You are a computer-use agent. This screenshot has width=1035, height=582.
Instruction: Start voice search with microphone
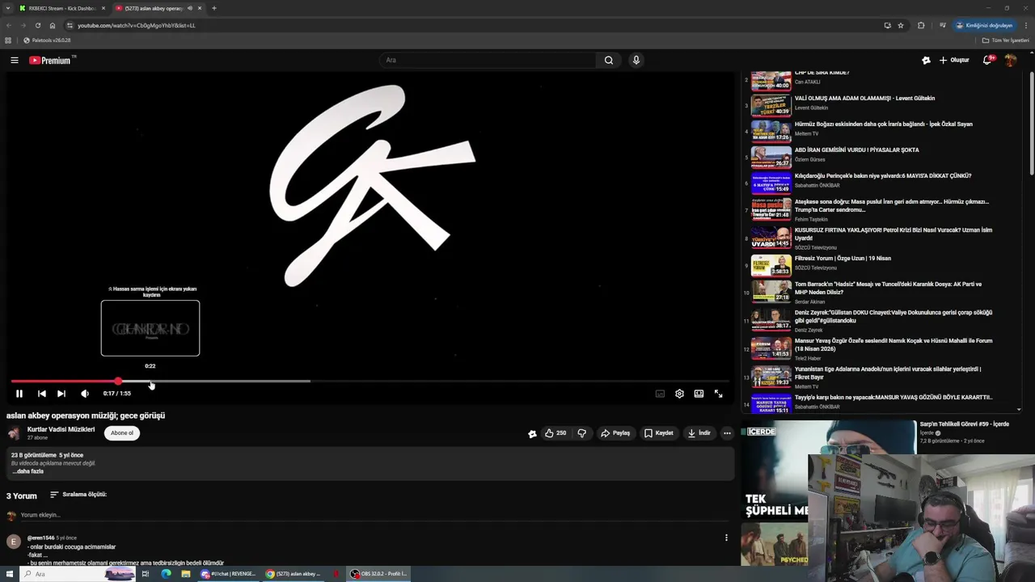(x=636, y=60)
